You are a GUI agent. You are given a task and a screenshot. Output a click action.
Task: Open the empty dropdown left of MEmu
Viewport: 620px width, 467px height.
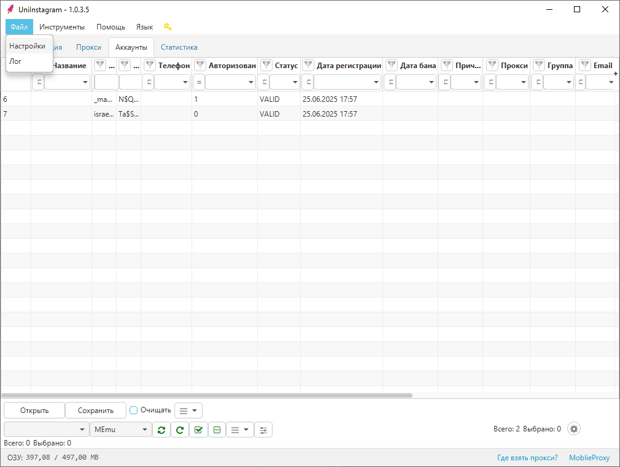coord(46,430)
